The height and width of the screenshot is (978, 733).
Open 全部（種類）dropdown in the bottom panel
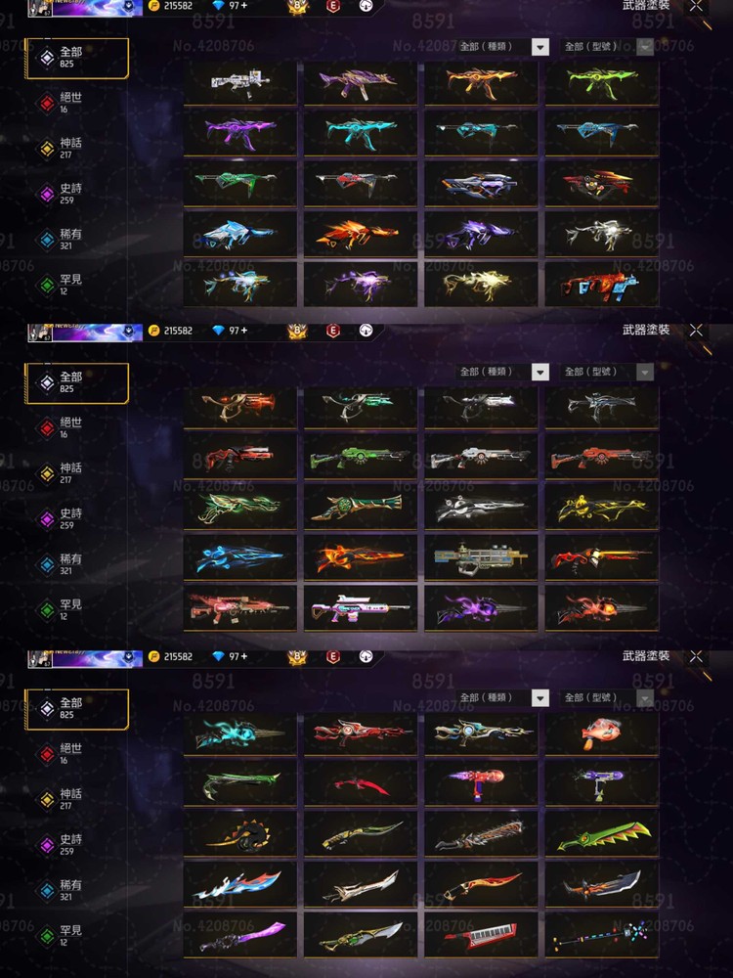click(x=502, y=698)
